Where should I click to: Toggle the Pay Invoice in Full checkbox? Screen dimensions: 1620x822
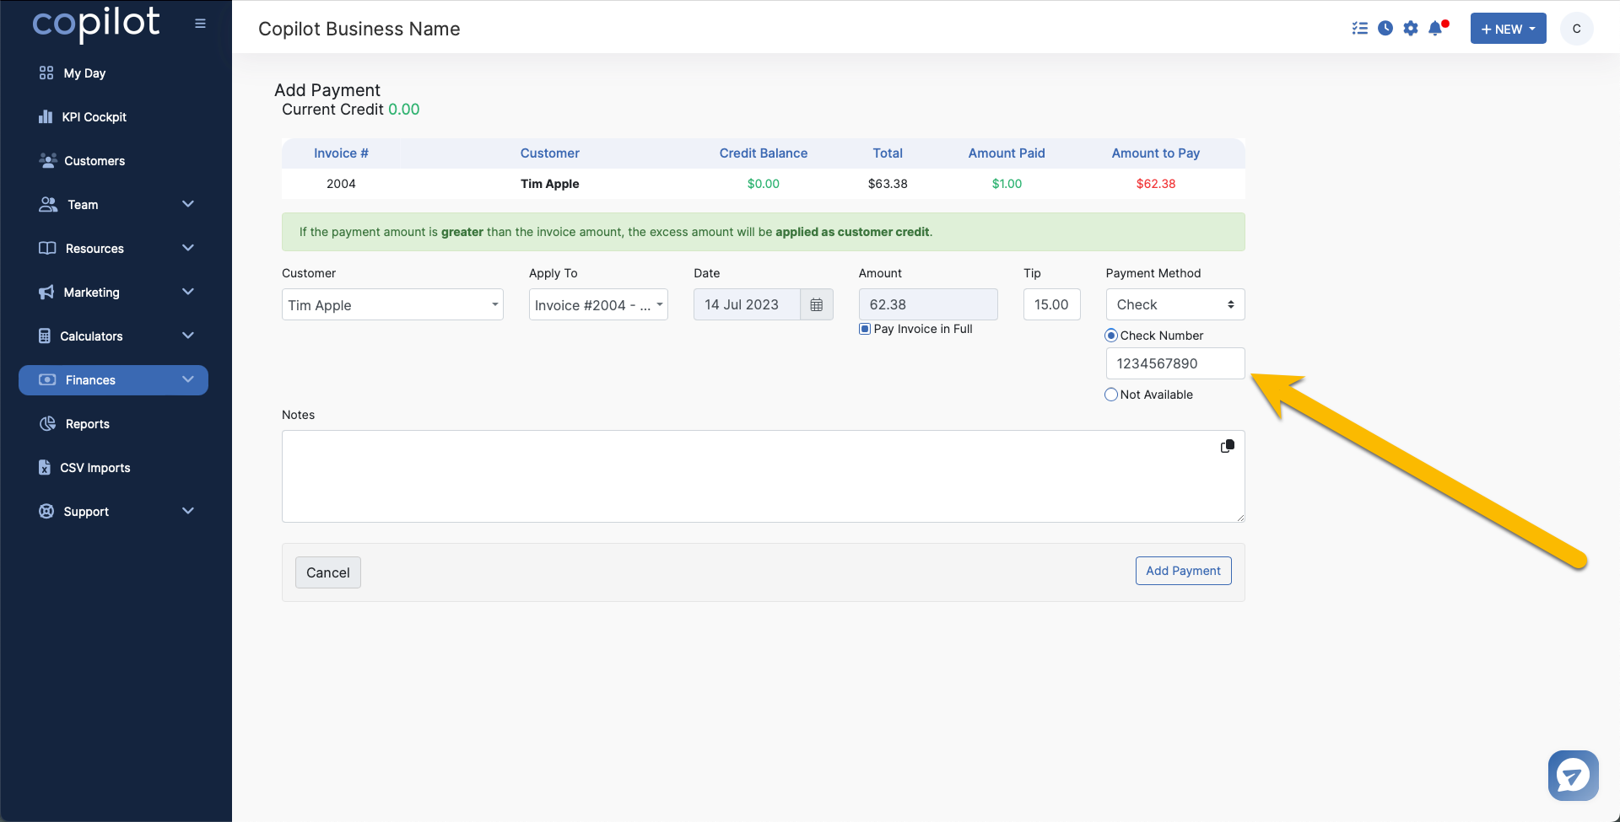coord(865,329)
